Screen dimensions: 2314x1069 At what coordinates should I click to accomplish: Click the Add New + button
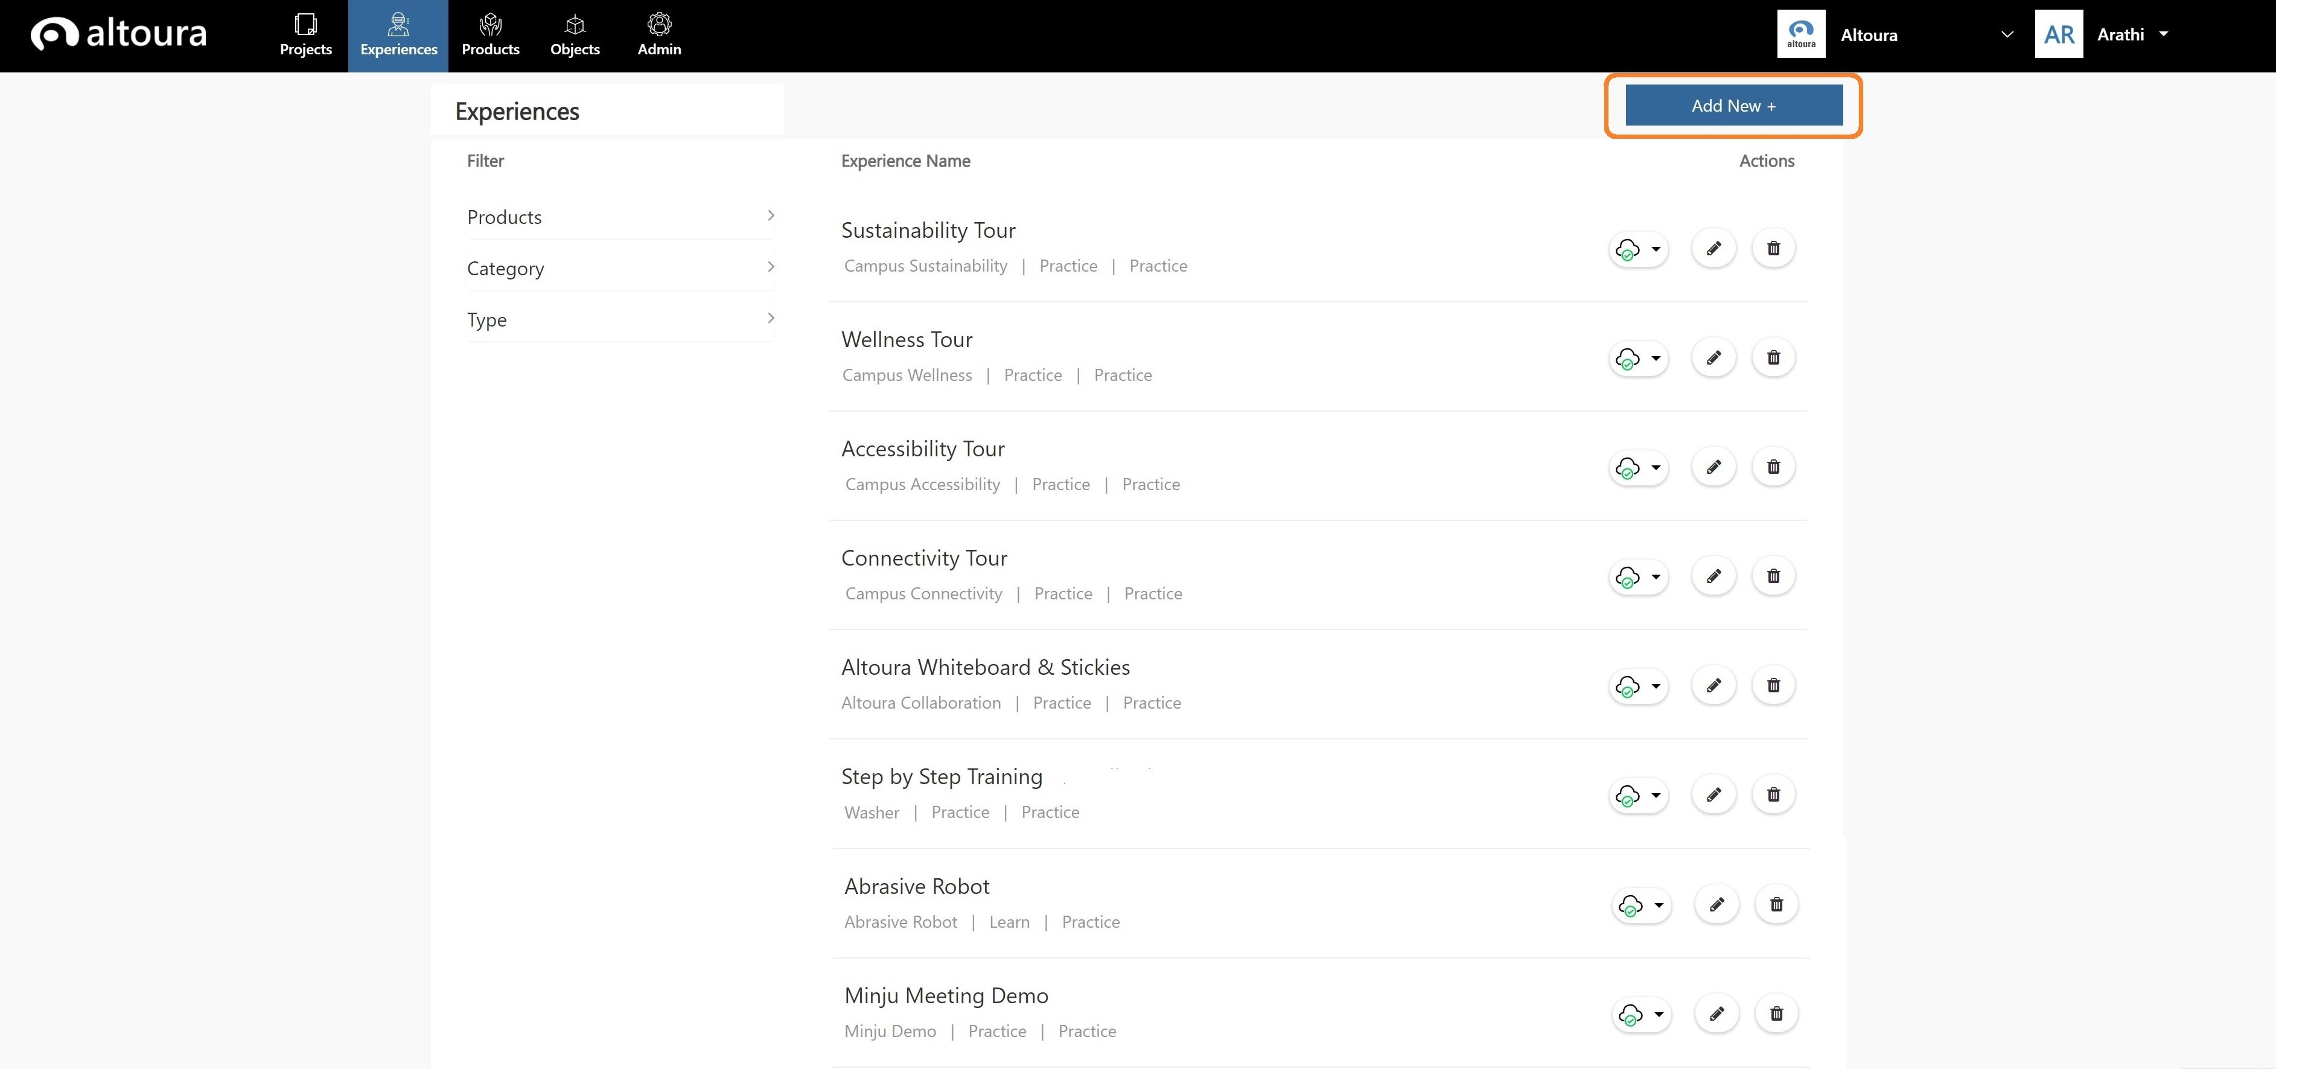1734,105
